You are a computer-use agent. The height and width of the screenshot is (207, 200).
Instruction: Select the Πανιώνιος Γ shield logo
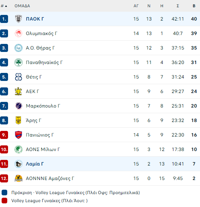point(19,135)
